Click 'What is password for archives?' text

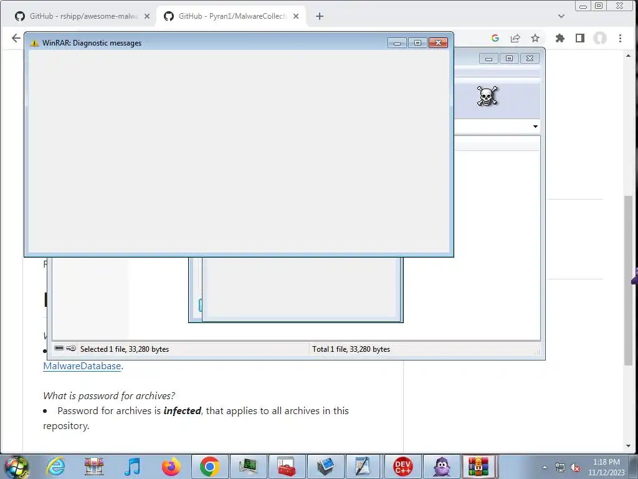109,395
